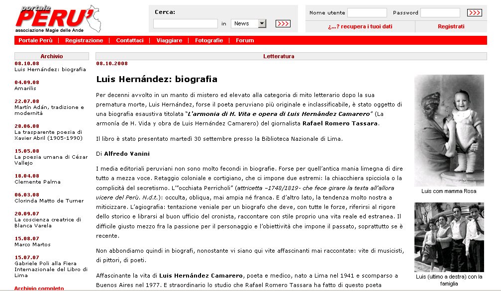
Task: Submit login with the arrows button
Action: (x=475, y=13)
